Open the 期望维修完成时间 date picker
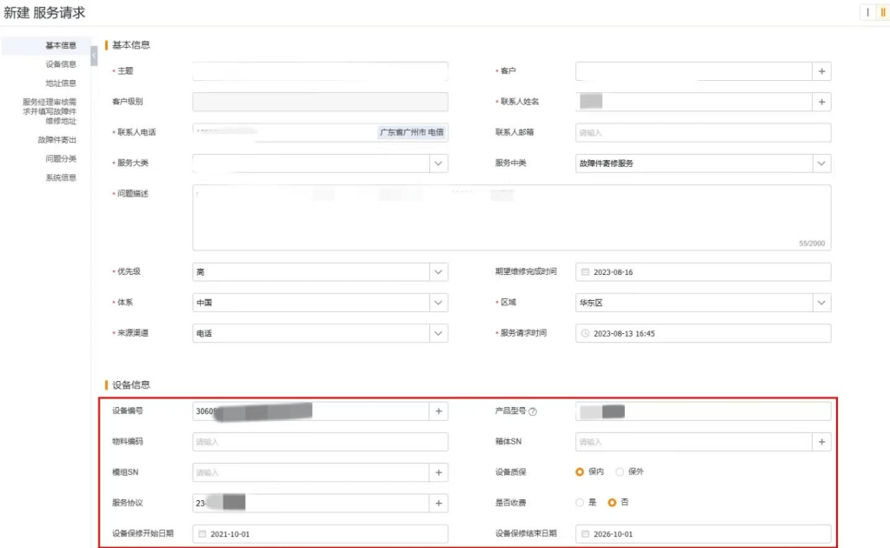 point(702,272)
